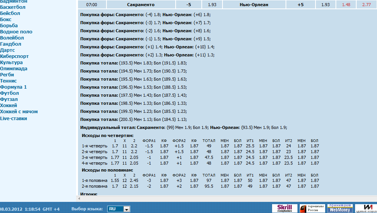Go to the Бокс section
Image resolution: width=377 pixels, height=213 pixels.
[x=6, y=20]
